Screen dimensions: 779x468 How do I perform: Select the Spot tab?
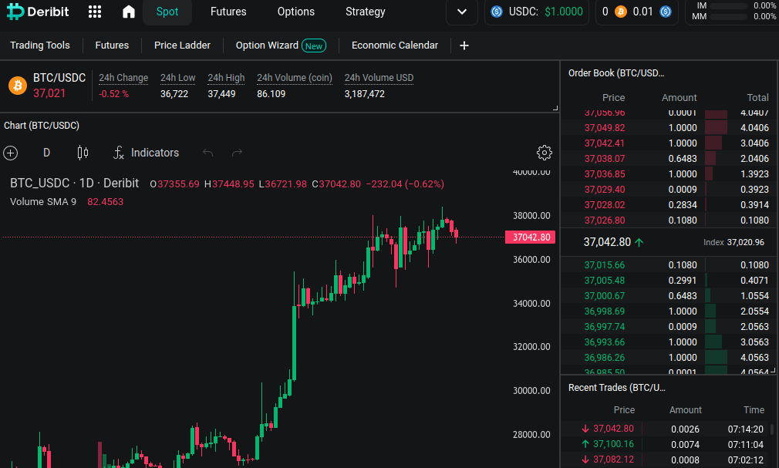pyautogui.click(x=167, y=12)
